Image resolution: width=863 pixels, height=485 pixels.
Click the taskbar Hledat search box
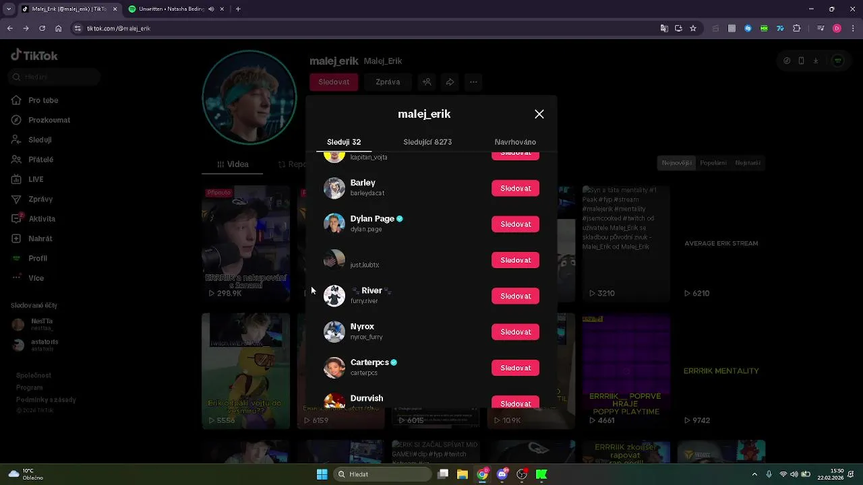pos(383,474)
